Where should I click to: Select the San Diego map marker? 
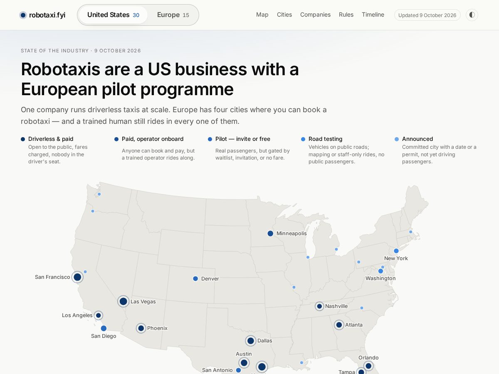tap(104, 328)
